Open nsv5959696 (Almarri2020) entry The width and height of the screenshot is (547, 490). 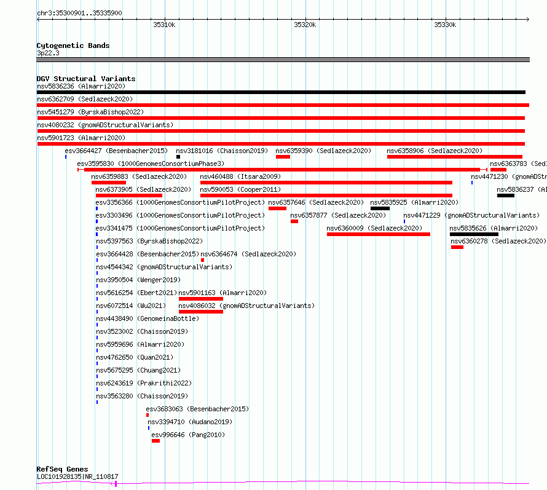[140, 344]
